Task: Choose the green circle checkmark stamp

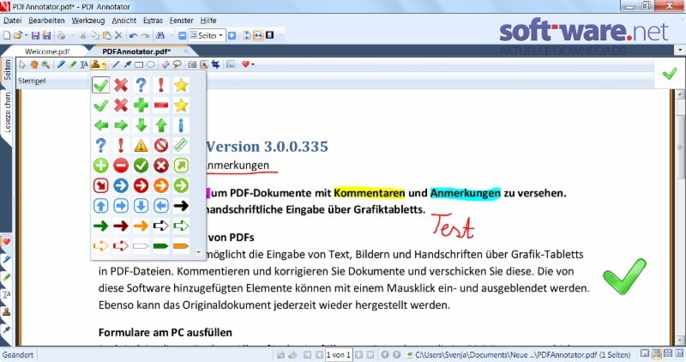Action: [x=141, y=166]
